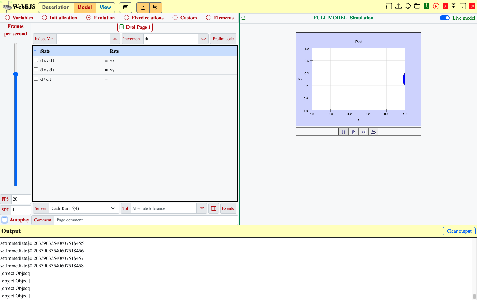This screenshot has height=300, width=477.
Task: Select the Fixed relations radio button
Action: click(126, 18)
